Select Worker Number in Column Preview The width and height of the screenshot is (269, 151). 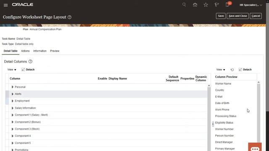224,129
